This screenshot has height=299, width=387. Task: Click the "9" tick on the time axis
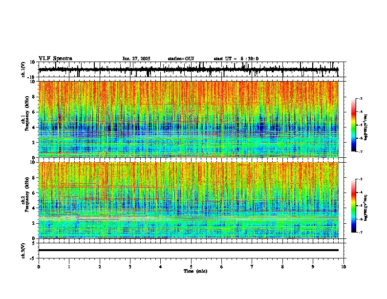pos(313,267)
